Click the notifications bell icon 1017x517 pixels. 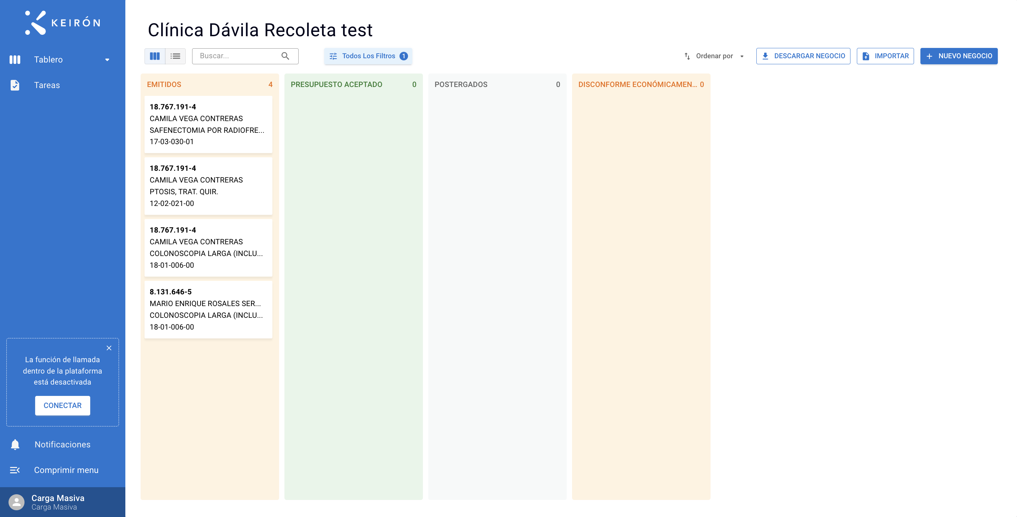tap(15, 444)
